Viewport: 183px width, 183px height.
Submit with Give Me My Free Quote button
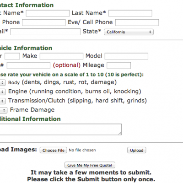[x=90, y=165]
